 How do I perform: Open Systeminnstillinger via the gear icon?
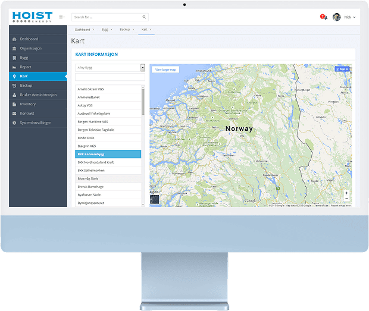(14, 122)
